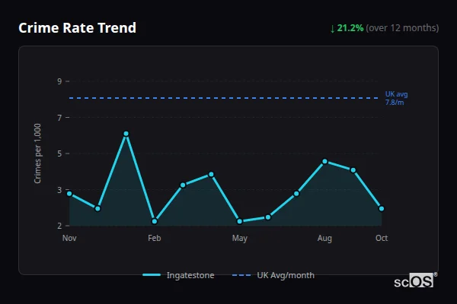Select the April data point
457x304 pixels.
point(211,175)
